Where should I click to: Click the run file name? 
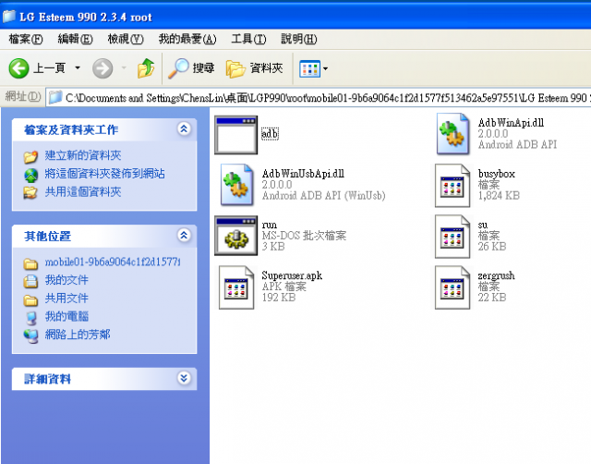[x=269, y=225]
